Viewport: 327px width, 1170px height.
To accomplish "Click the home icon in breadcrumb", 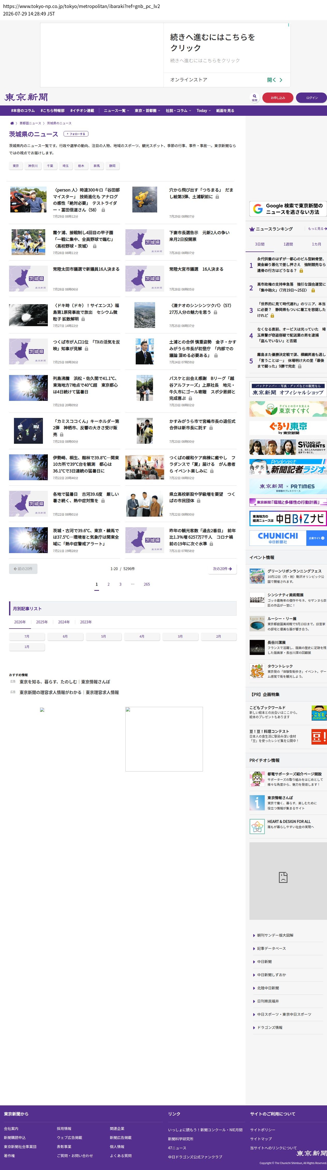I will click(x=12, y=123).
